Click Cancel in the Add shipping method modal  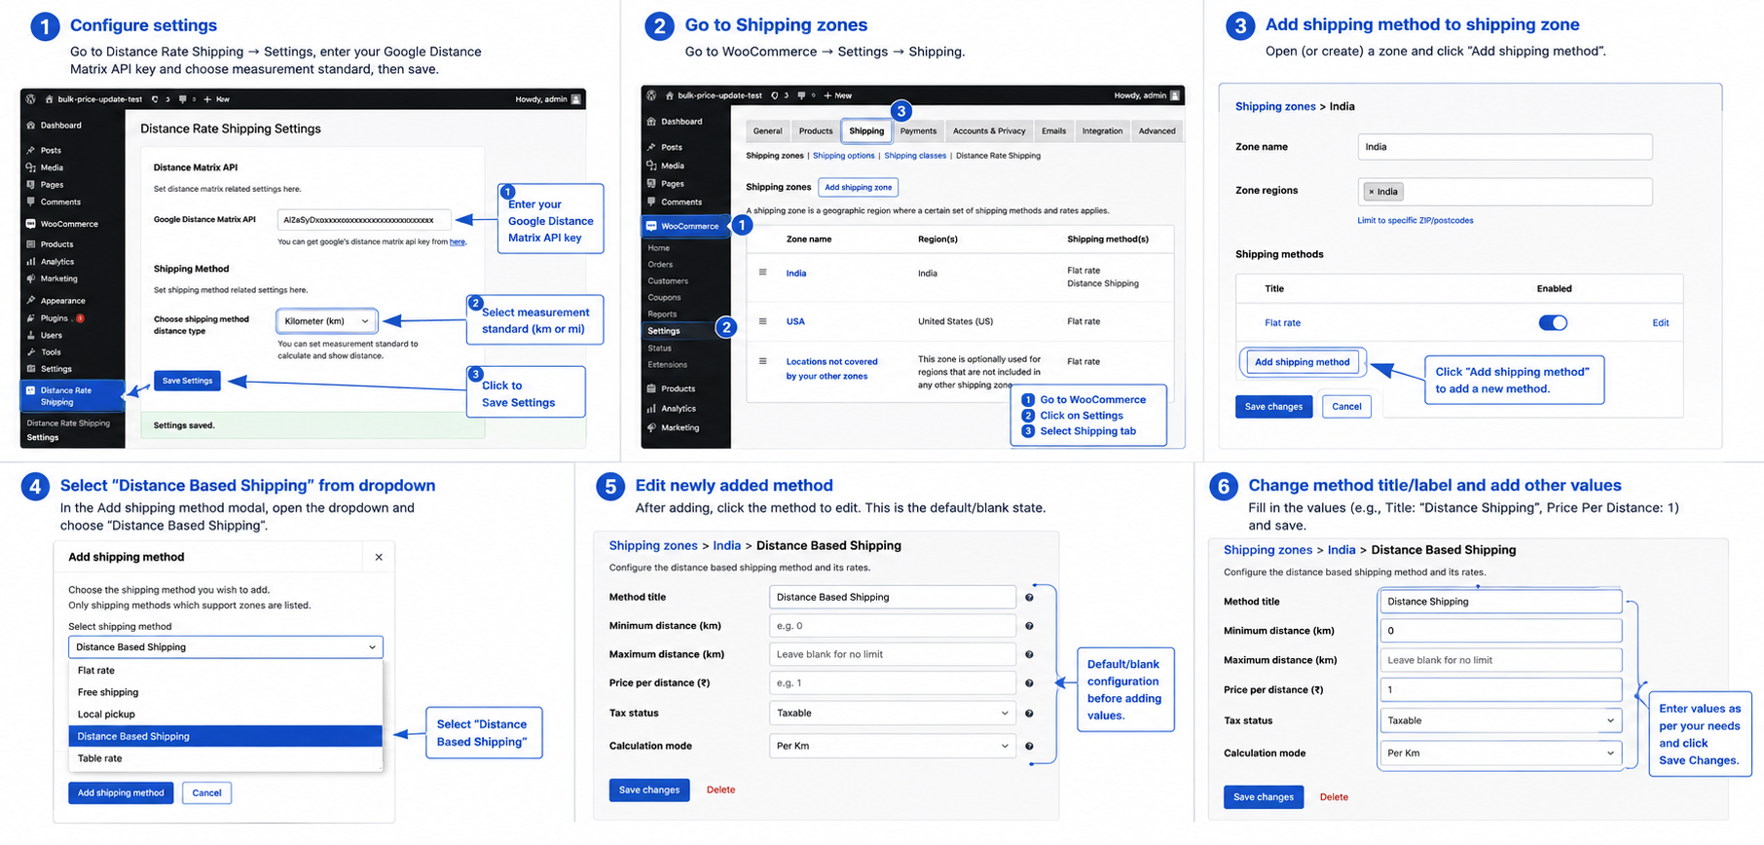pos(206,793)
